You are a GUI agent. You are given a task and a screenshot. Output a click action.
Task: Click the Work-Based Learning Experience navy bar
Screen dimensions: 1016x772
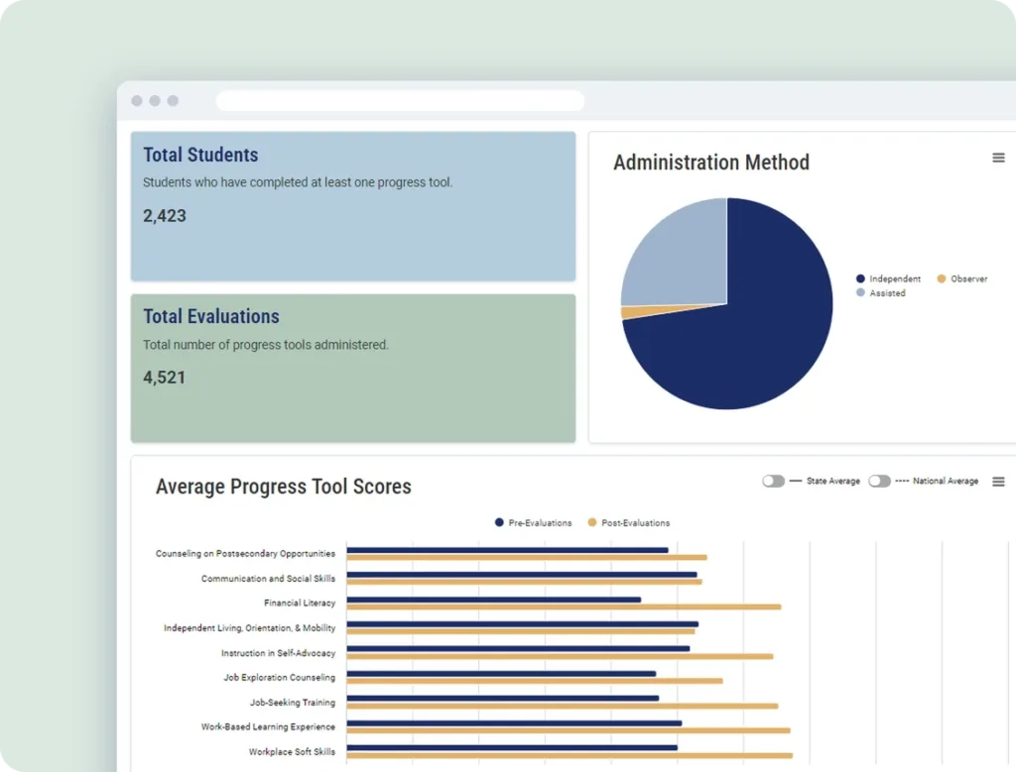pyautogui.click(x=515, y=723)
